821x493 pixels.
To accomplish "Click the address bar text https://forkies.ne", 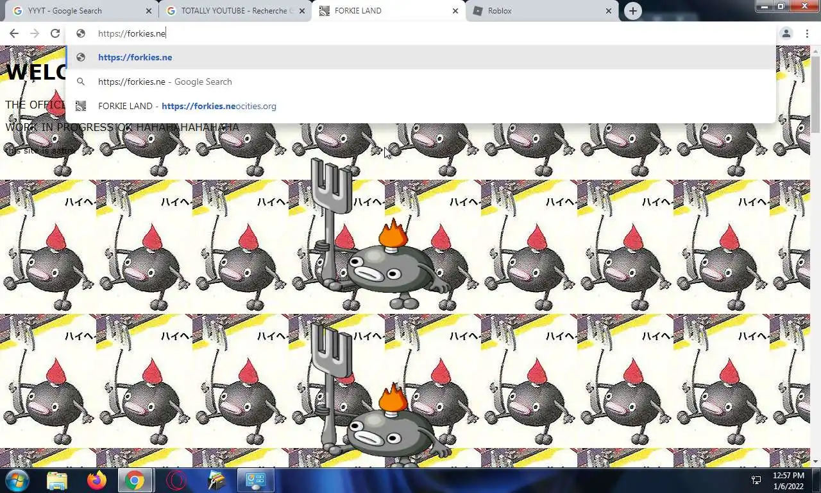I will click(x=131, y=33).
